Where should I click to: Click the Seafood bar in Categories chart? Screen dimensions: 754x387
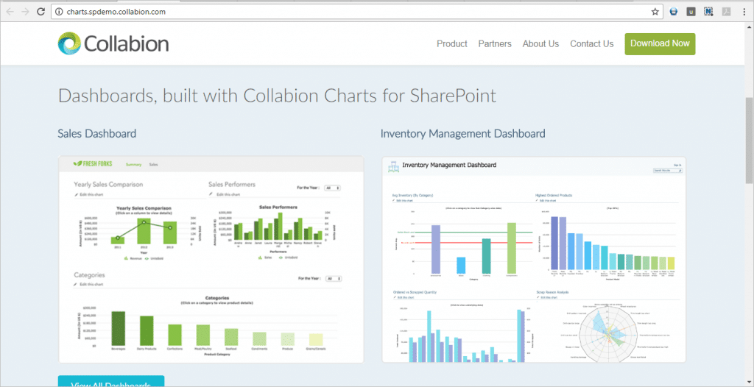pyautogui.click(x=231, y=337)
